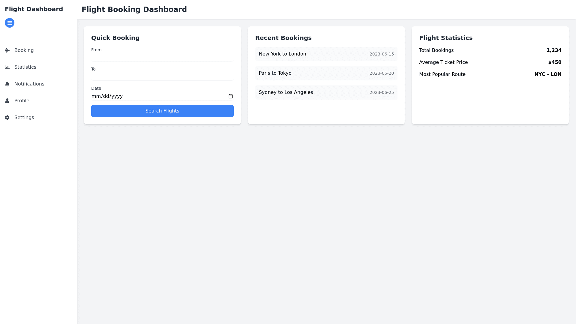Viewport: 576px width, 324px height.
Task: Navigate to Settings label
Action: click(24, 118)
